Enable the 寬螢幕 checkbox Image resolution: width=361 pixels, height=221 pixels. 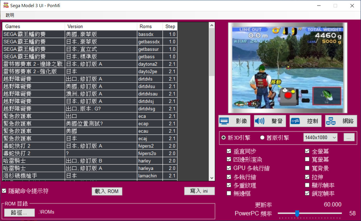pyautogui.click(x=307, y=159)
